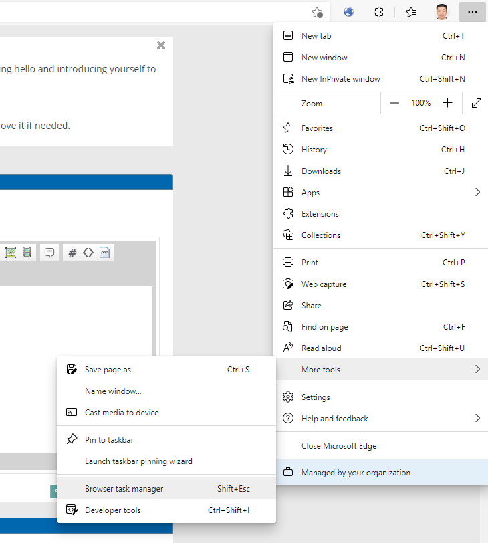The height and width of the screenshot is (543, 488).
Task: Open Developer tools
Action: pyautogui.click(x=166, y=510)
